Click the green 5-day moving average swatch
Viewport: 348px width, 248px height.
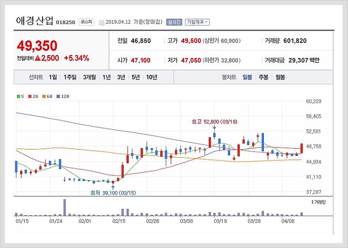(x=18, y=96)
